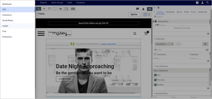Open the user profile icon
The image size is (212, 99).
[x=202, y=3]
